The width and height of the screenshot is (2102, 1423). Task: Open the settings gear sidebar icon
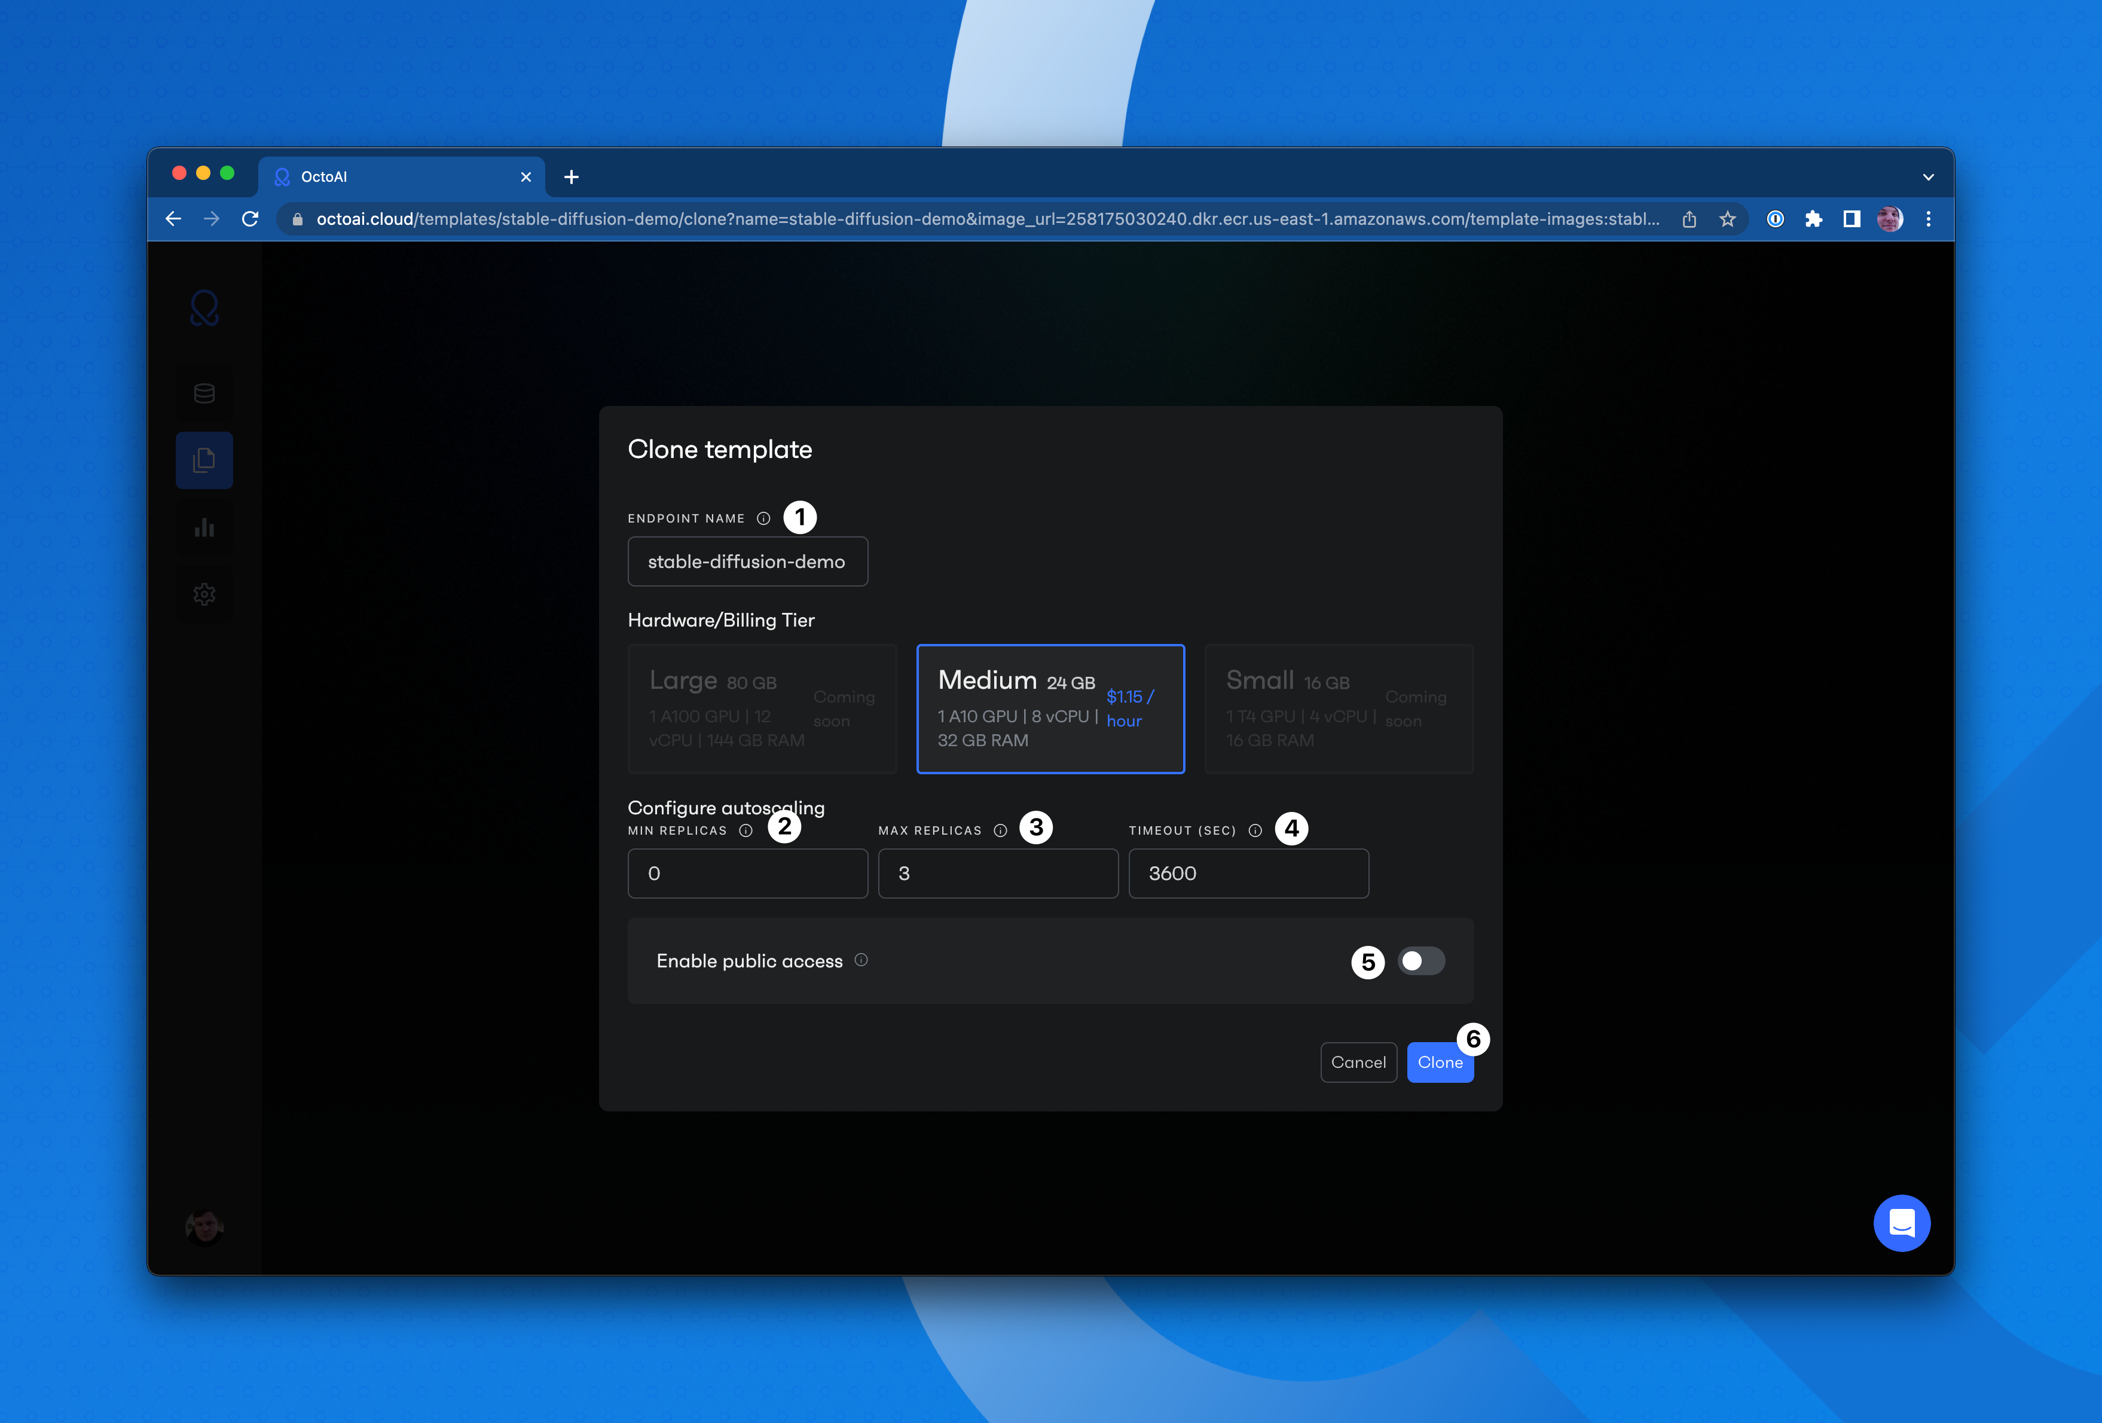[x=204, y=594]
